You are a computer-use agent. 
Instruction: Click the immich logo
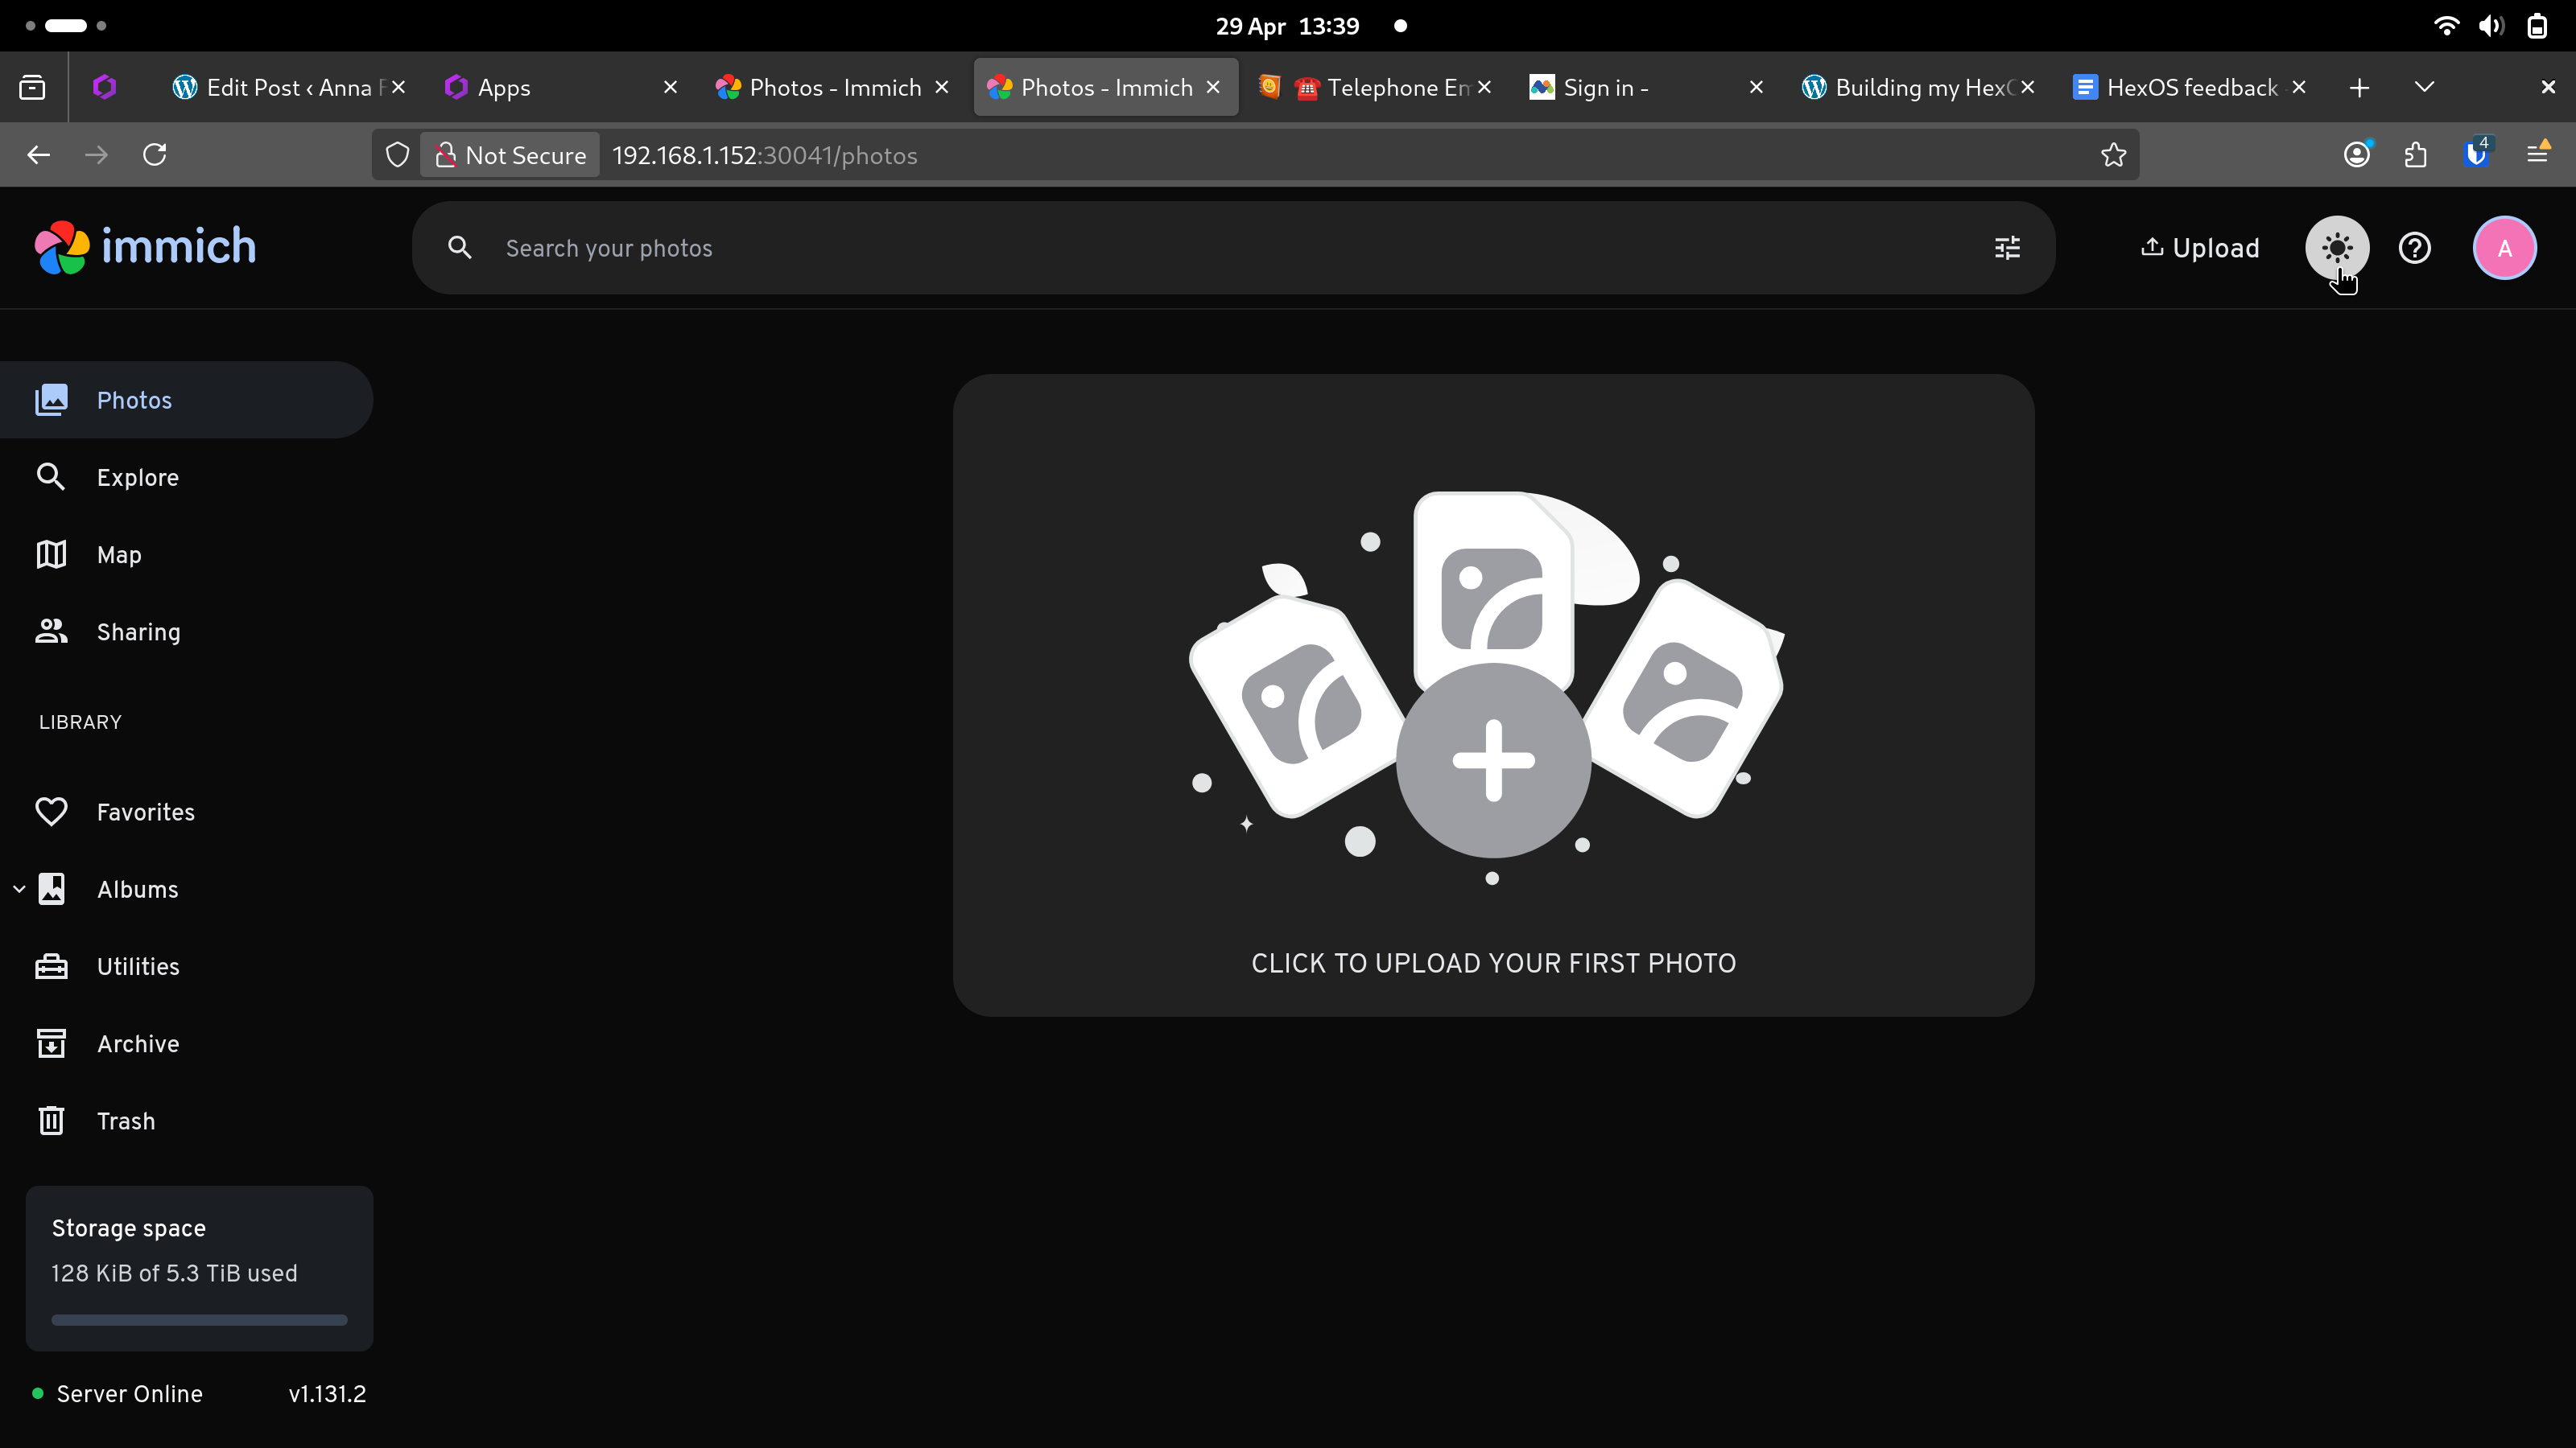146,247
